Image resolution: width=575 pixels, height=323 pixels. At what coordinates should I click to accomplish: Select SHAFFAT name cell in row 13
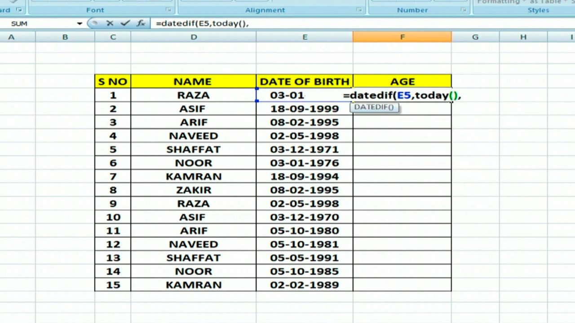[194, 258]
